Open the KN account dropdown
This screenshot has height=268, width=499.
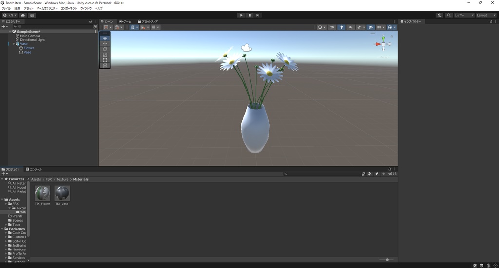tap(10, 15)
